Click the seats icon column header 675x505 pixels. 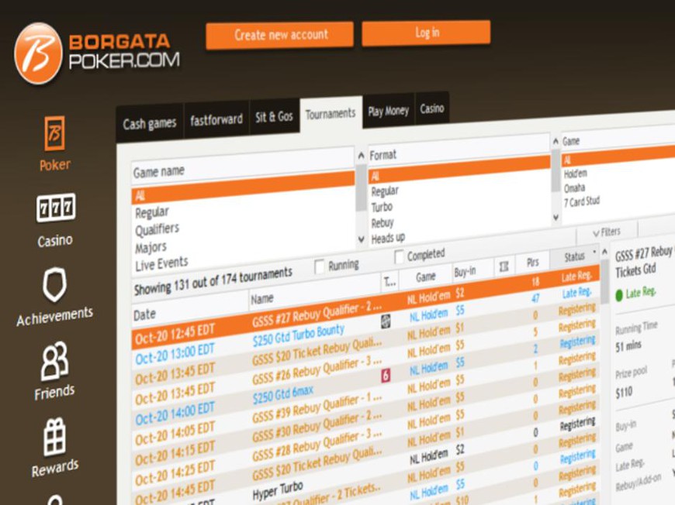[x=504, y=267]
